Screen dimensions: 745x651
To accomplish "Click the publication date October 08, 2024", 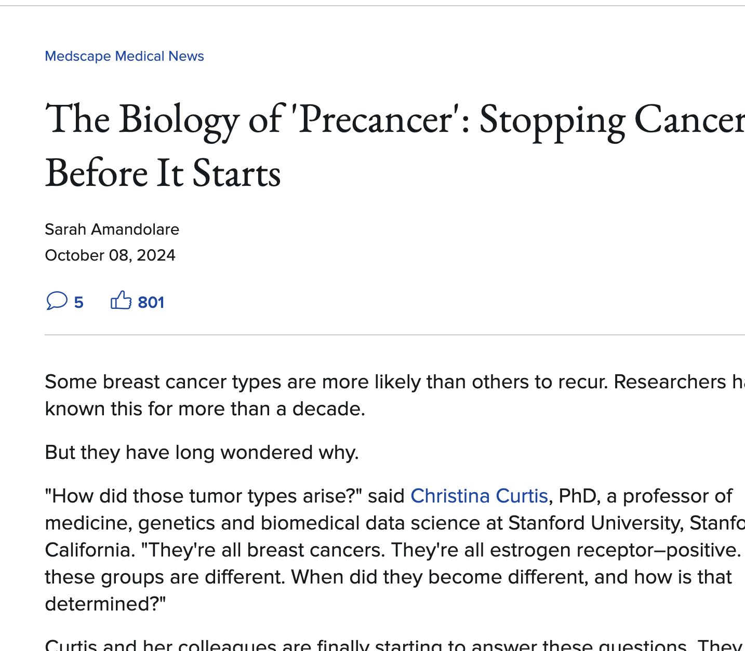I will 110,255.
